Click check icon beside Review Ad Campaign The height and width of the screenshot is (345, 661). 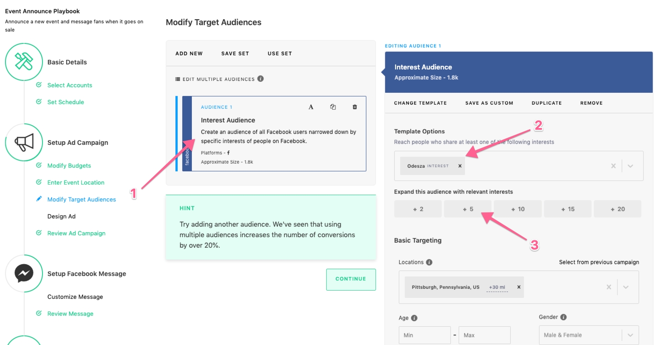39,233
